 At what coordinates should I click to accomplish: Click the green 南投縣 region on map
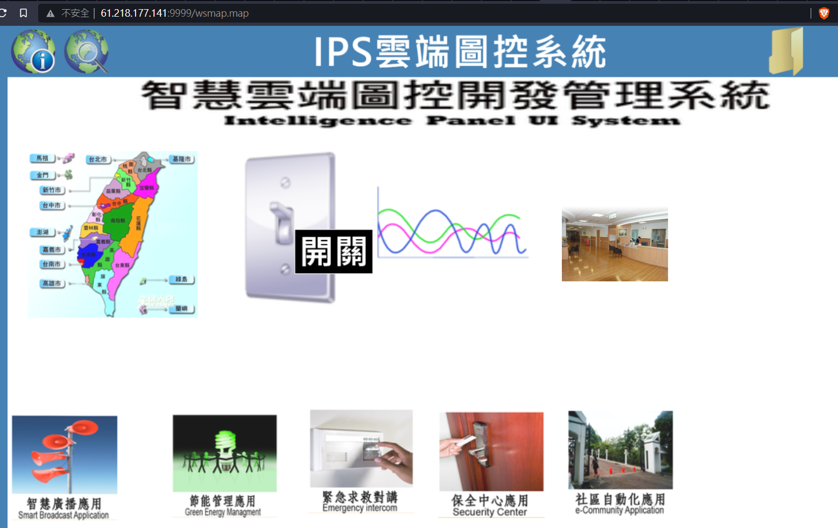(x=117, y=220)
